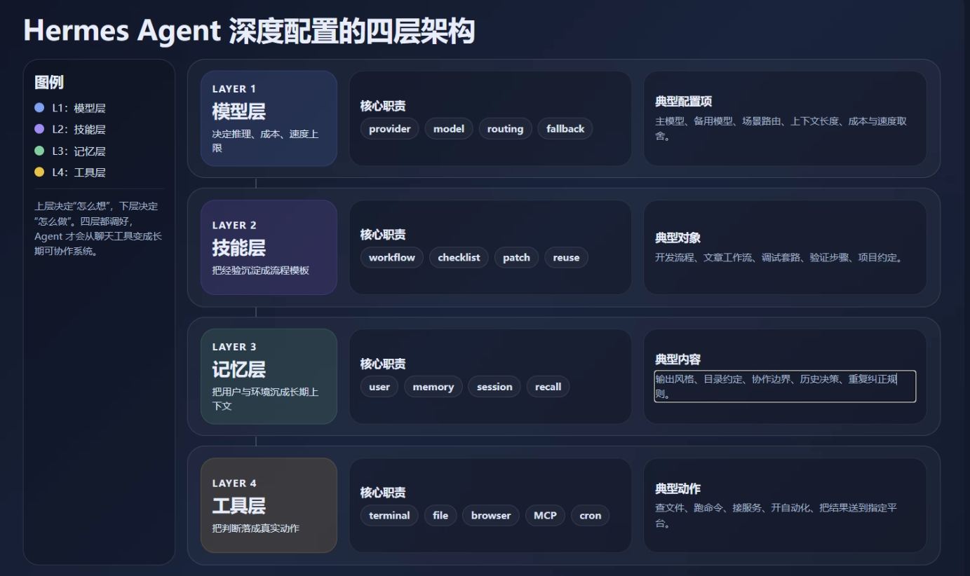Open the LAYER 3 记忆层 card

269,376
